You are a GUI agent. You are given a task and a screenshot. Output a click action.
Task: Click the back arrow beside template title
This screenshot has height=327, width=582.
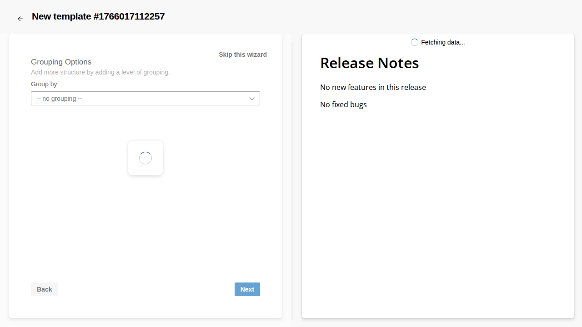pyautogui.click(x=20, y=19)
